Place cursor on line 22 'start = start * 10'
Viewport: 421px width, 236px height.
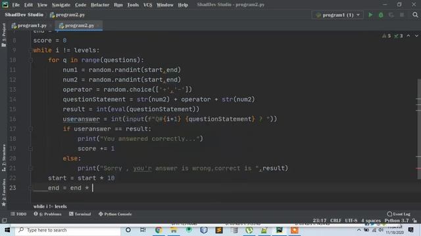[82, 178]
